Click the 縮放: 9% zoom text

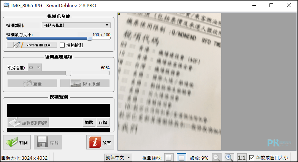tap(199, 158)
